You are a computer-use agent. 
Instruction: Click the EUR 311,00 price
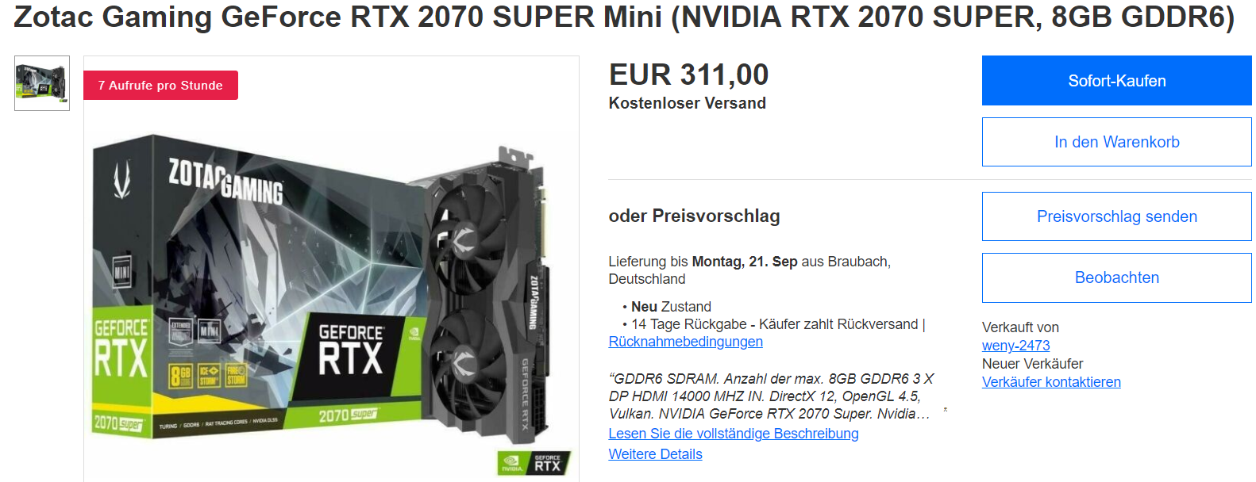688,75
